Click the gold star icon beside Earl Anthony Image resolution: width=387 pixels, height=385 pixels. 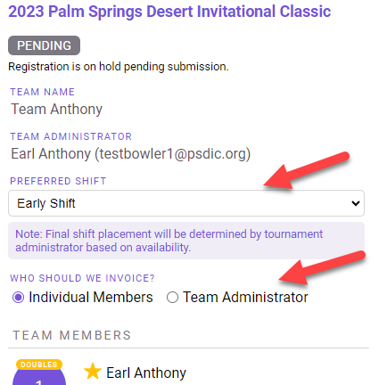pyautogui.click(x=93, y=372)
